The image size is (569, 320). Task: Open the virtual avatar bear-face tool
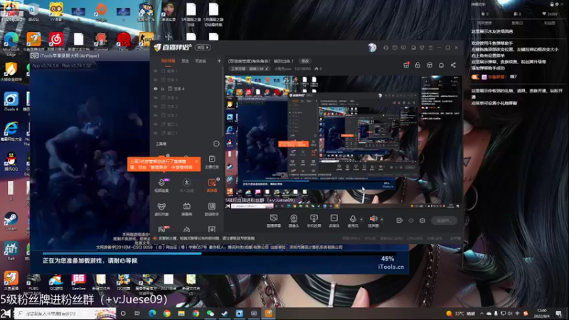tap(161, 209)
